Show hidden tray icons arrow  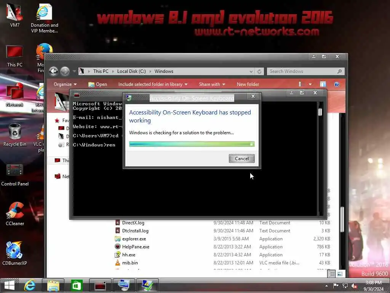pos(326,286)
